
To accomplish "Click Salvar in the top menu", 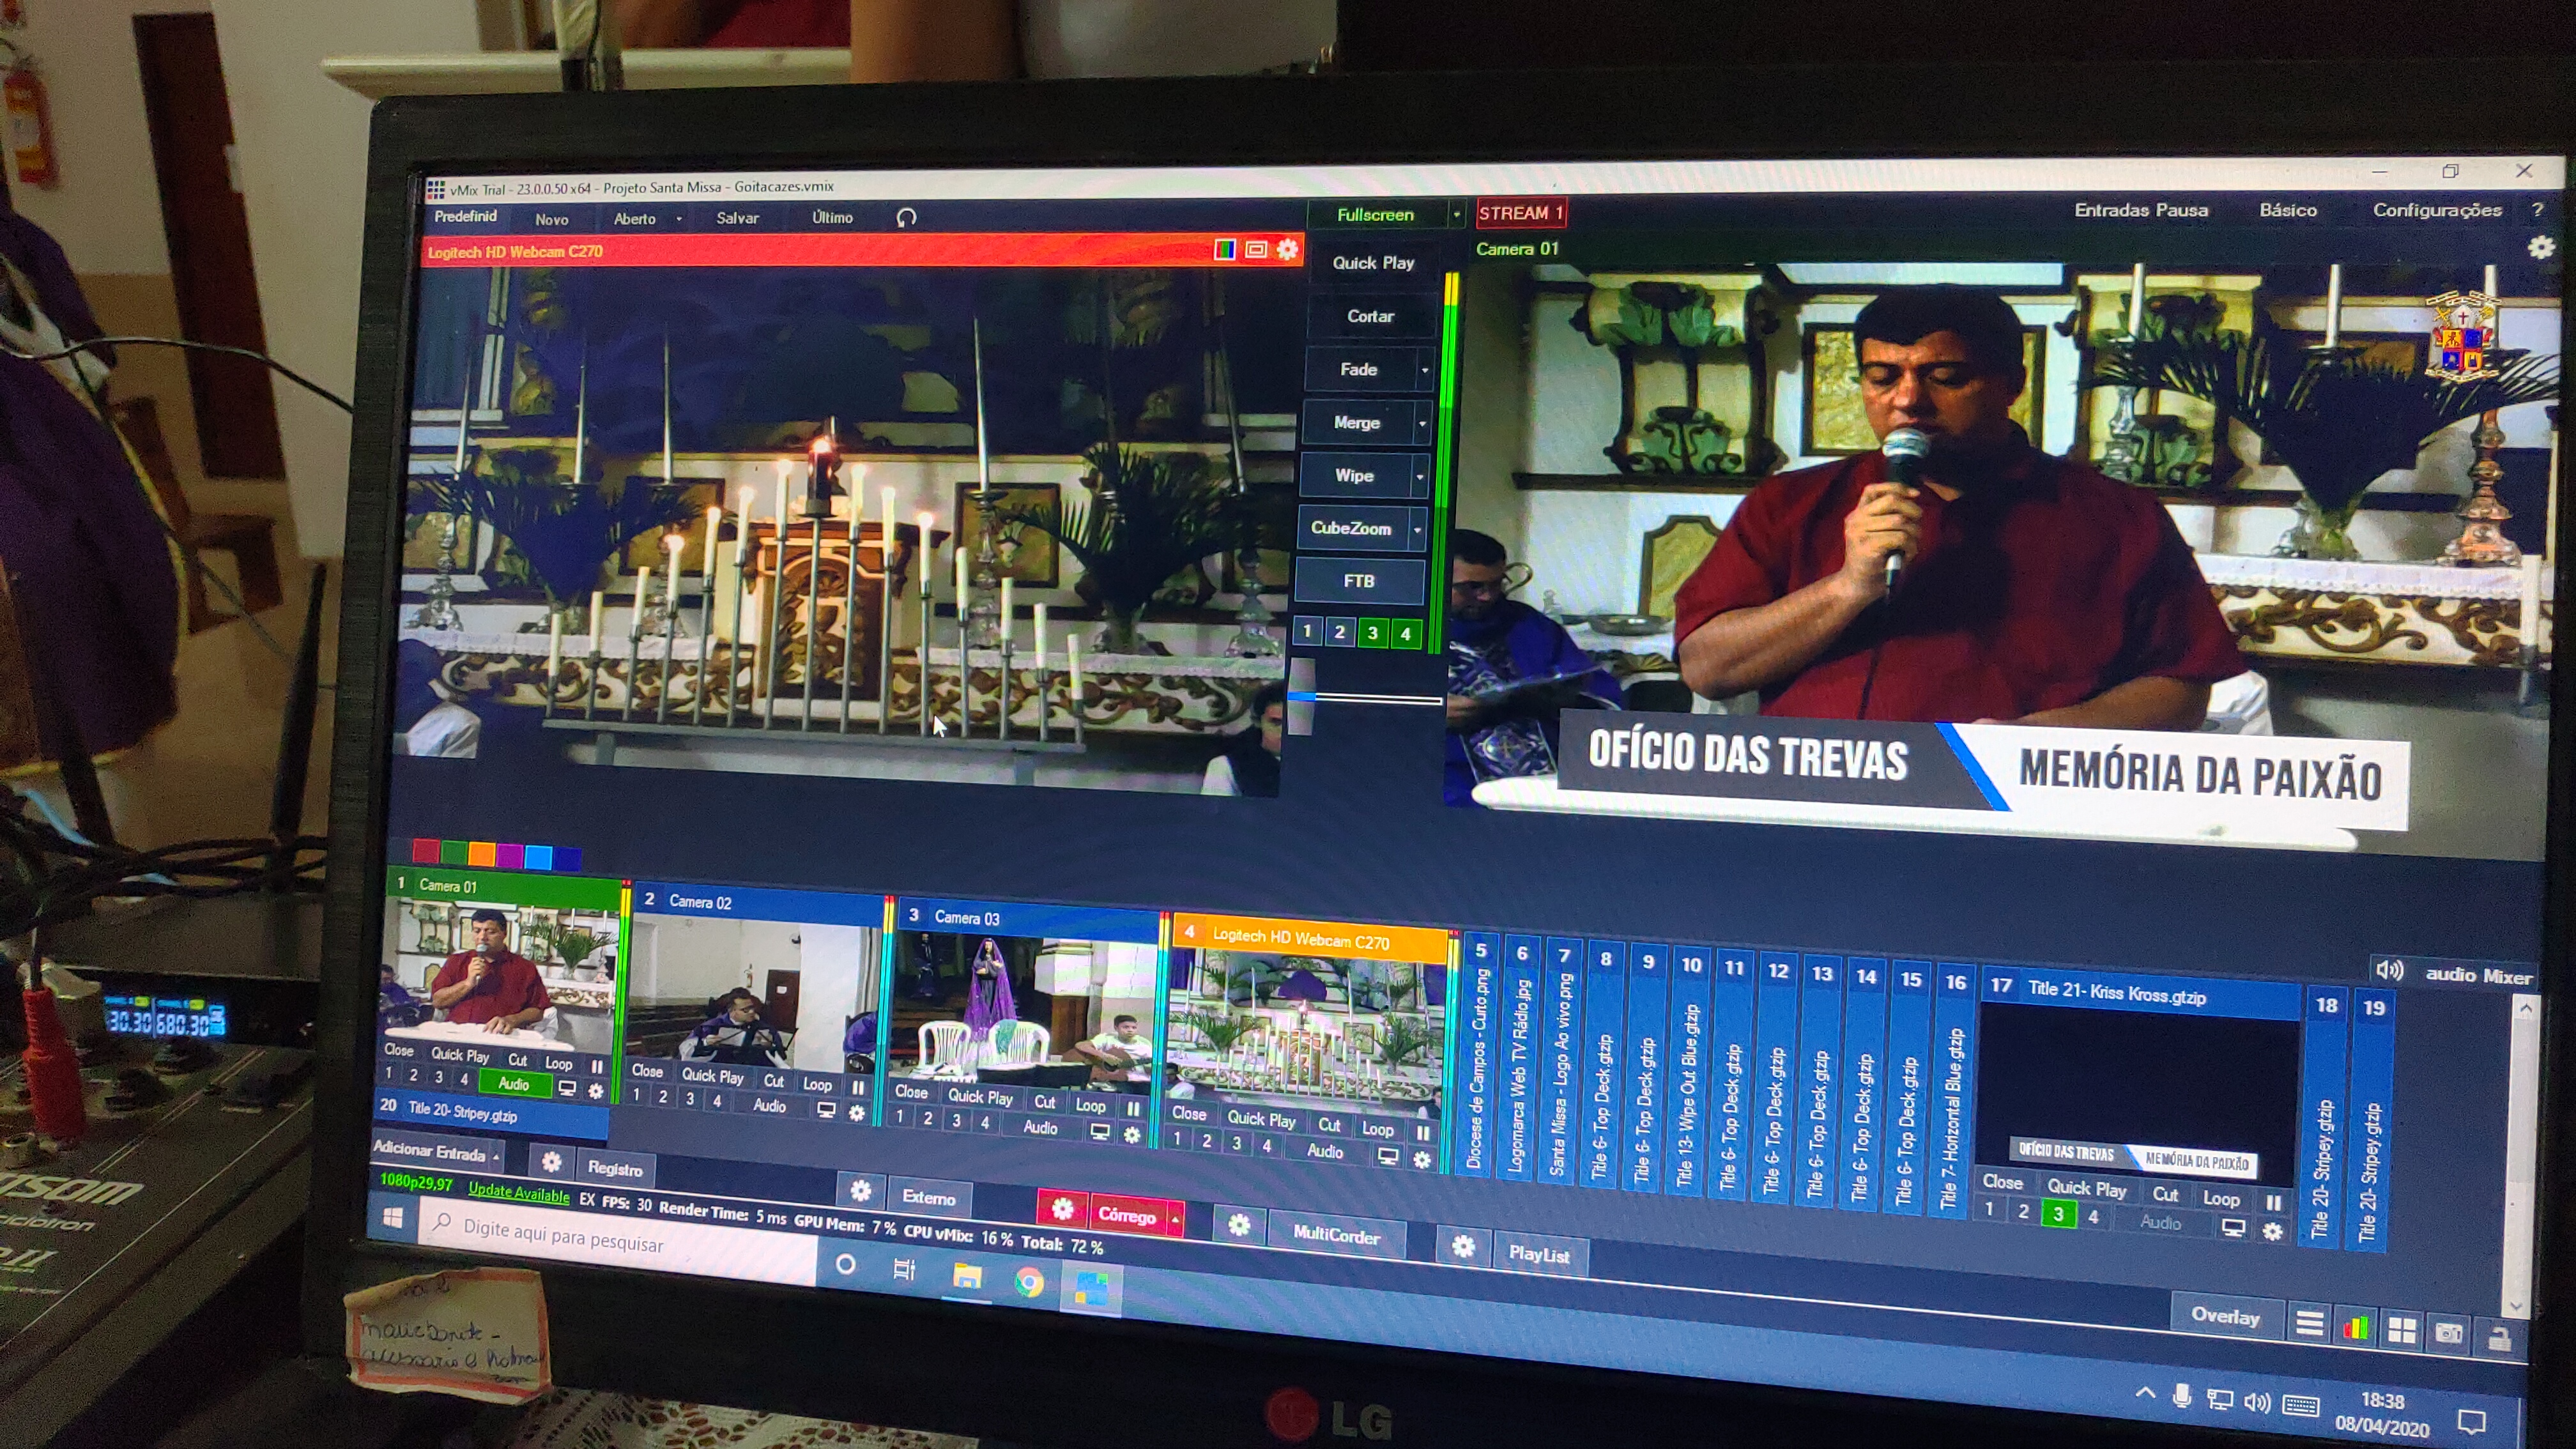I will [x=737, y=218].
